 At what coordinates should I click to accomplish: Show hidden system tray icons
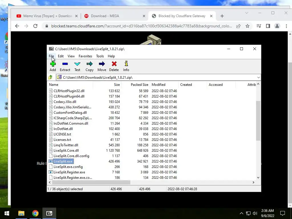tap(241, 213)
